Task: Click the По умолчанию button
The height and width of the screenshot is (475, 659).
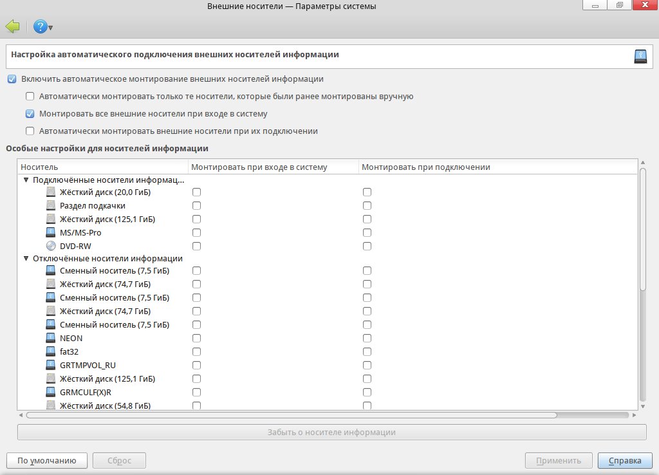Action: pos(46,460)
